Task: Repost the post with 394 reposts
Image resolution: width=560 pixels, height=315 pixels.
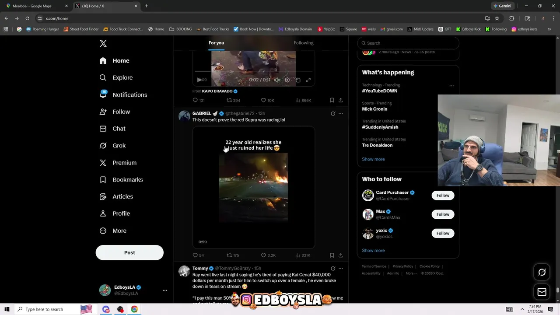Action: pyautogui.click(x=233, y=100)
